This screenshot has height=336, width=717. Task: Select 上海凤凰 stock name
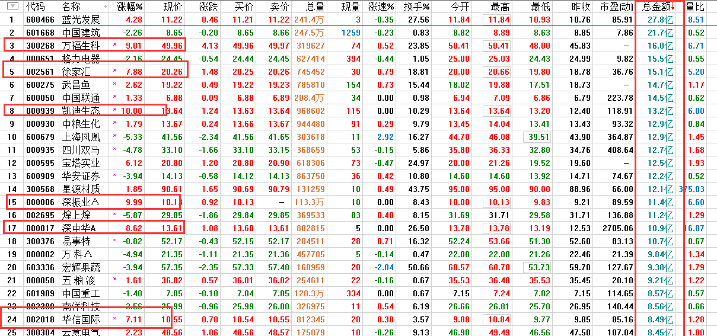81,137
